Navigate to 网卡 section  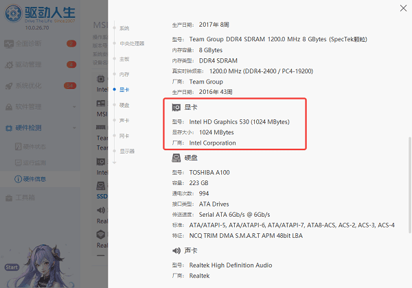[124, 136]
